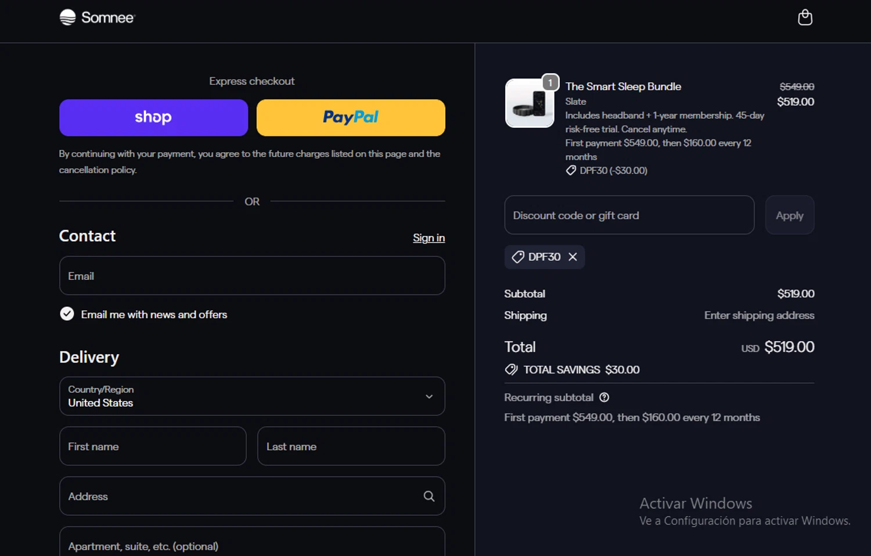This screenshot has height=556, width=871.
Task: Click the Express checkout heading
Action: click(252, 81)
